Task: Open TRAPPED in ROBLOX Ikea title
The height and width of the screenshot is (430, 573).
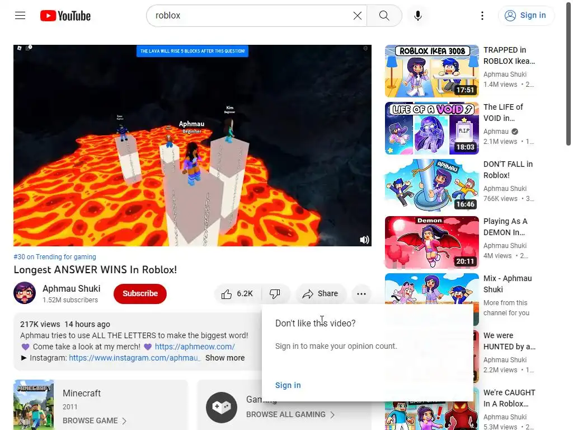Action: (x=509, y=55)
